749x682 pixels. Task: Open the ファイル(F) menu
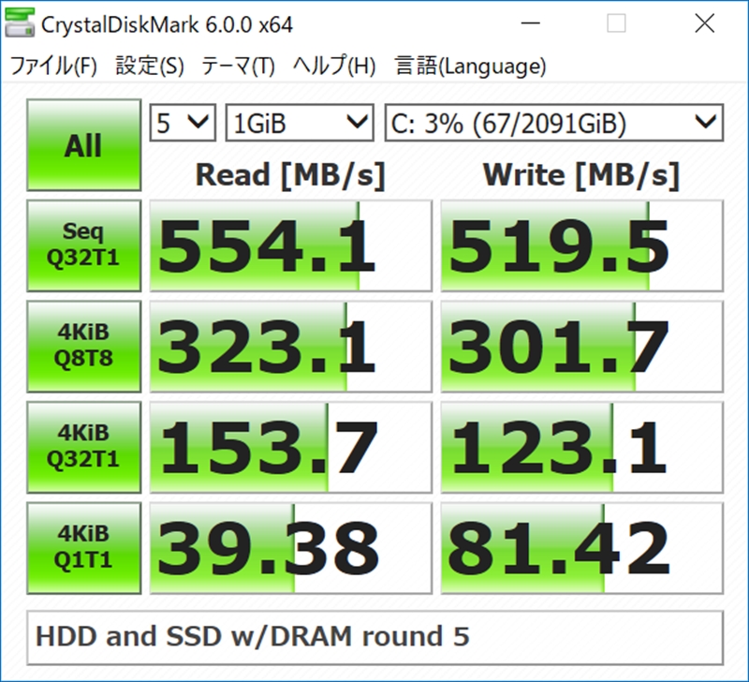point(53,66)
